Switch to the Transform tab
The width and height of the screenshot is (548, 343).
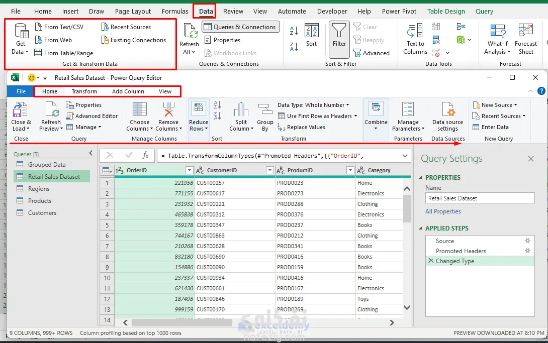pyautogui.click(x=84, y=91)
